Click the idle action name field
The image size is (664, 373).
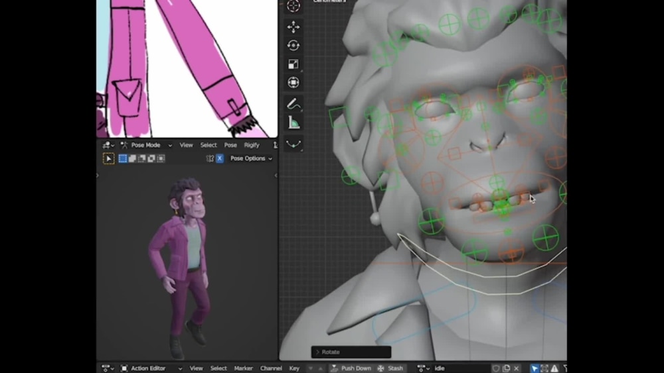[x=461, y=368]
